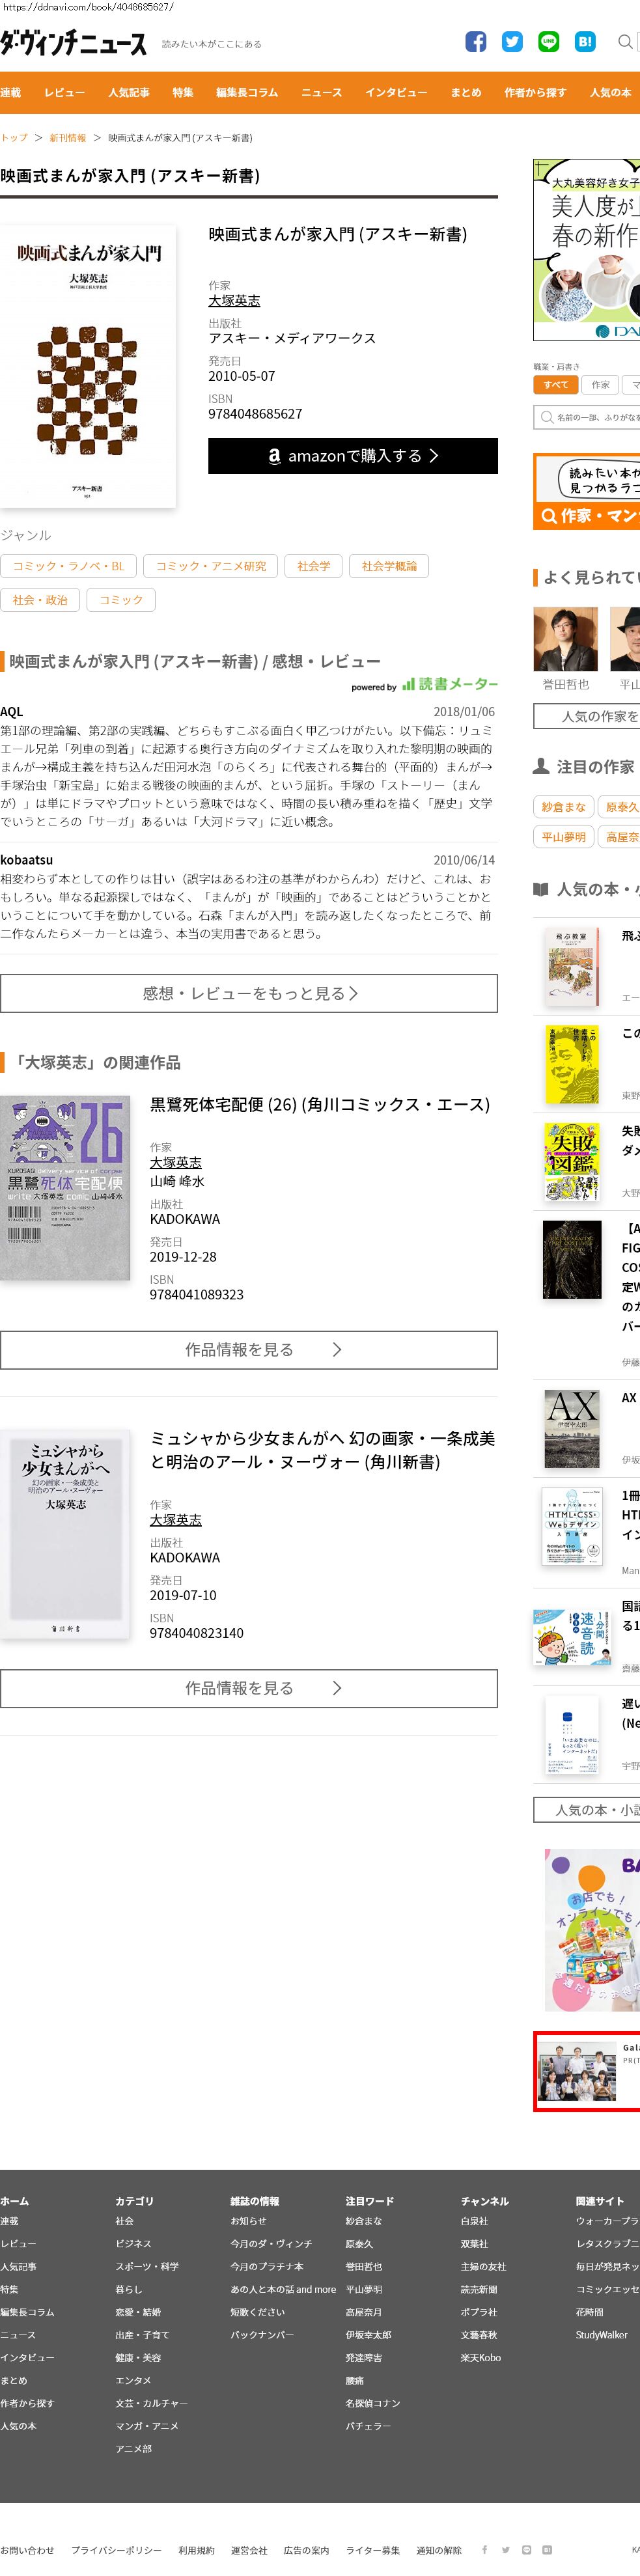
Task: Click the author name search field
Action: 588,417
